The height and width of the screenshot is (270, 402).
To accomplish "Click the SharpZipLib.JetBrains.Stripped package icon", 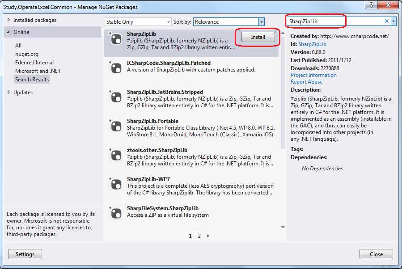I will click(x=116, y=97).
